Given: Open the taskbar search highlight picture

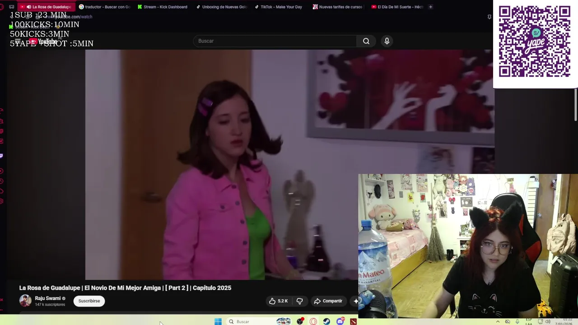Looking at the screenshot, I should 284,321.
